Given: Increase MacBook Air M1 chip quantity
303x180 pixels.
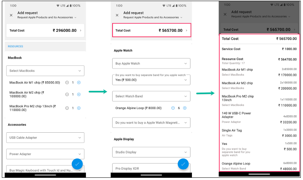Looking at the screenshot, I should click(x=79, y=82).
